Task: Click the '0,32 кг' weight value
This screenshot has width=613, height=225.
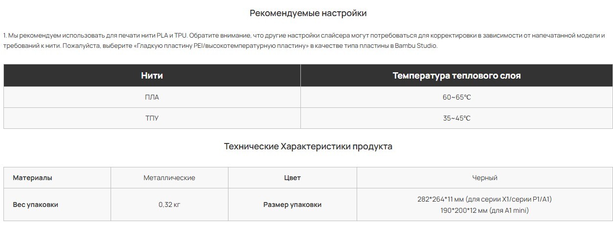Action: click(169, 205)
